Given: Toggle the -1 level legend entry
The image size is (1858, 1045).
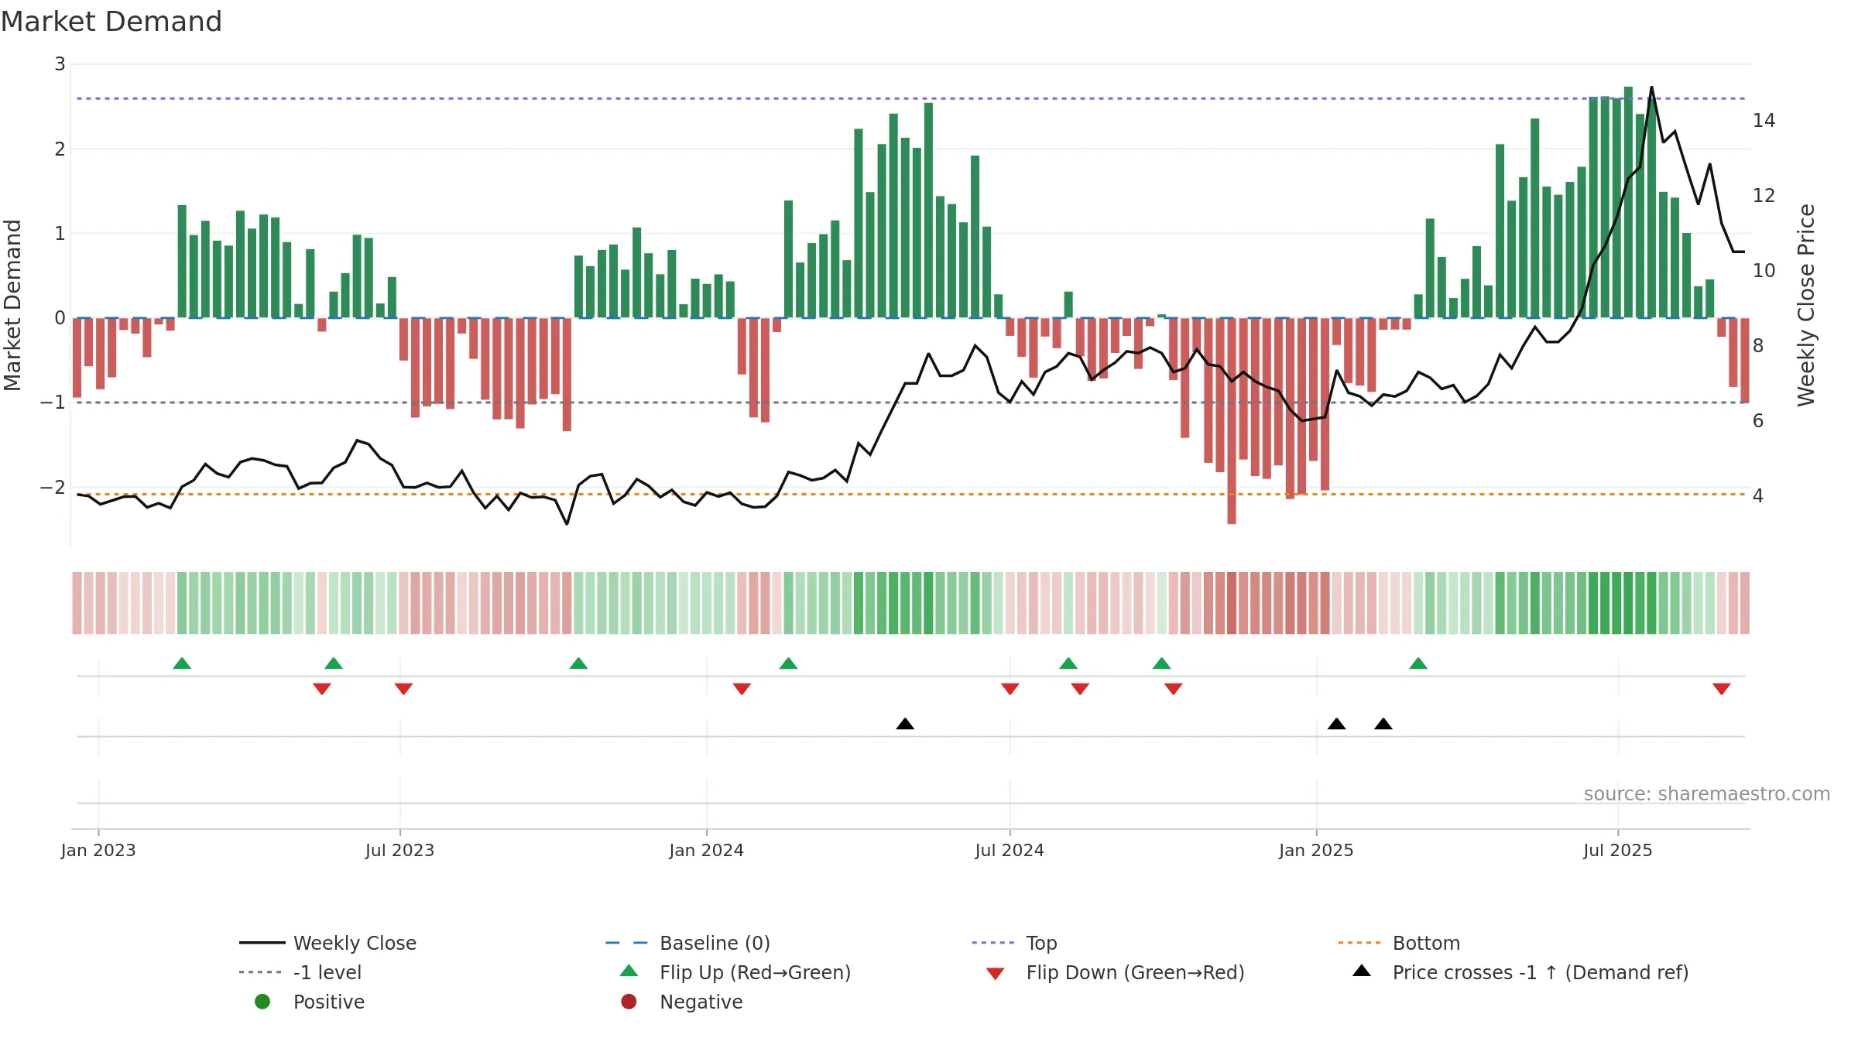Looking at the screenshot, I should pyautogui.click(x=300, y=972).
